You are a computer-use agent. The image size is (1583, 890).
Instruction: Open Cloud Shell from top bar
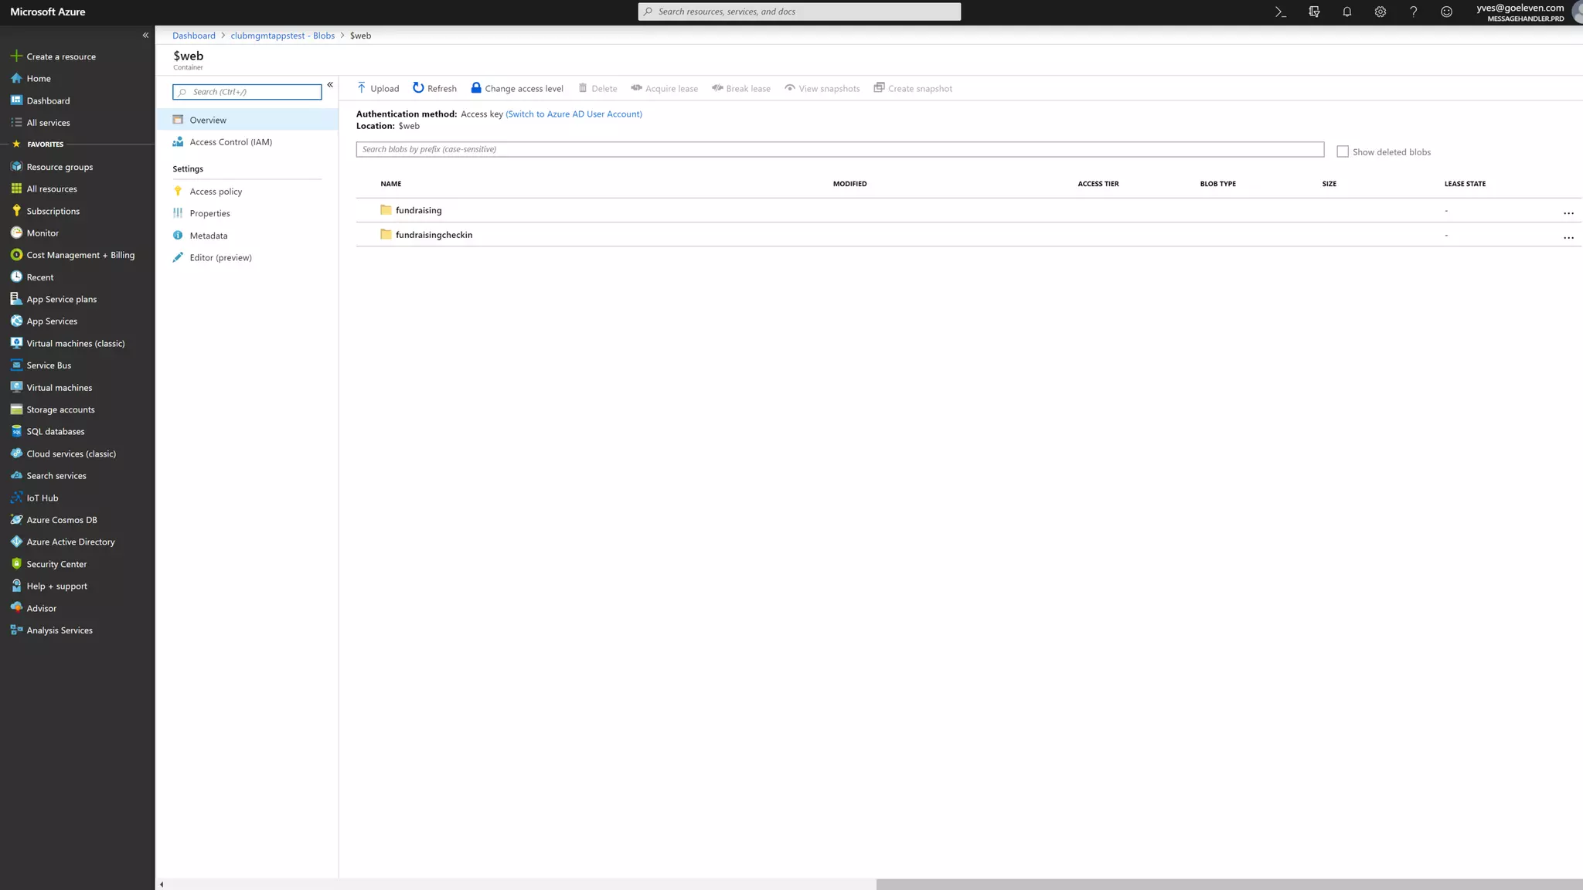point(1281,12)
